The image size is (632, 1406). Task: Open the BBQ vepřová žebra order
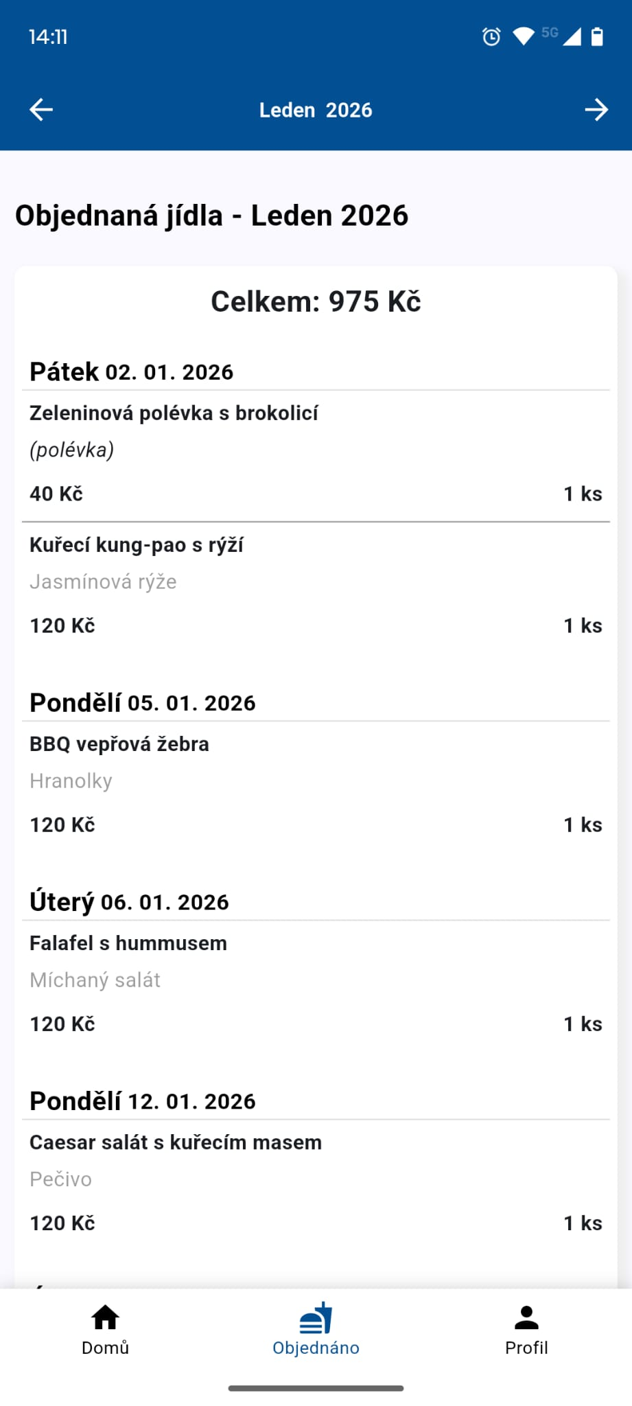pyautogui.click(x=119, y=744)
